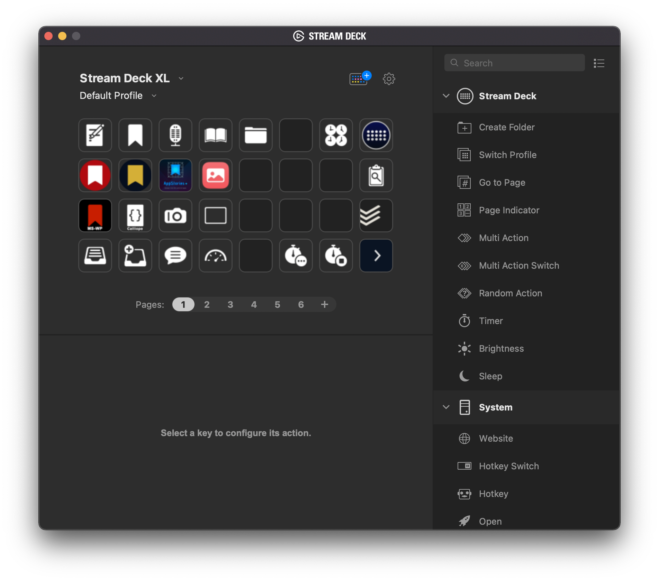This screenshot has height=581, width=659.
Task: Click the camera key
Action: pyautogui.click(x=175, y=215)
